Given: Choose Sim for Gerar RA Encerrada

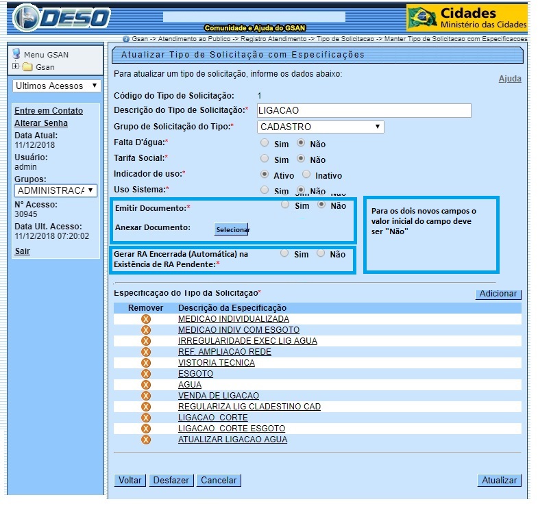Looking at the screenshot, I should click(x=284, y=253).
